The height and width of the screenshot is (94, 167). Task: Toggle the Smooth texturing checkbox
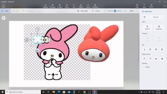click(143, 67)
